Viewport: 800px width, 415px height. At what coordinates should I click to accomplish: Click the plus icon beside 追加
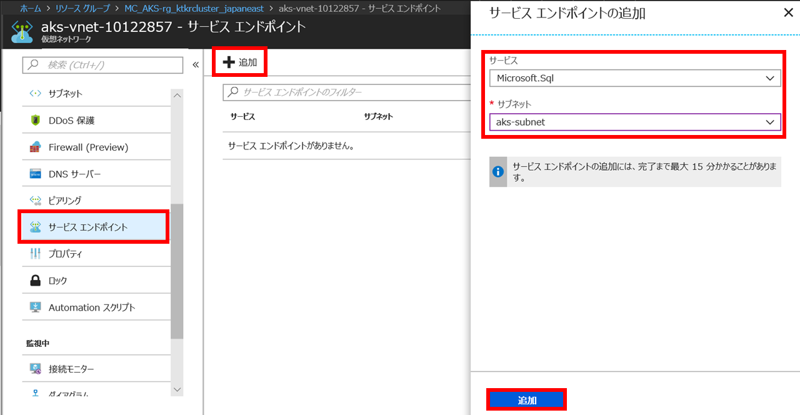(229, 62)
